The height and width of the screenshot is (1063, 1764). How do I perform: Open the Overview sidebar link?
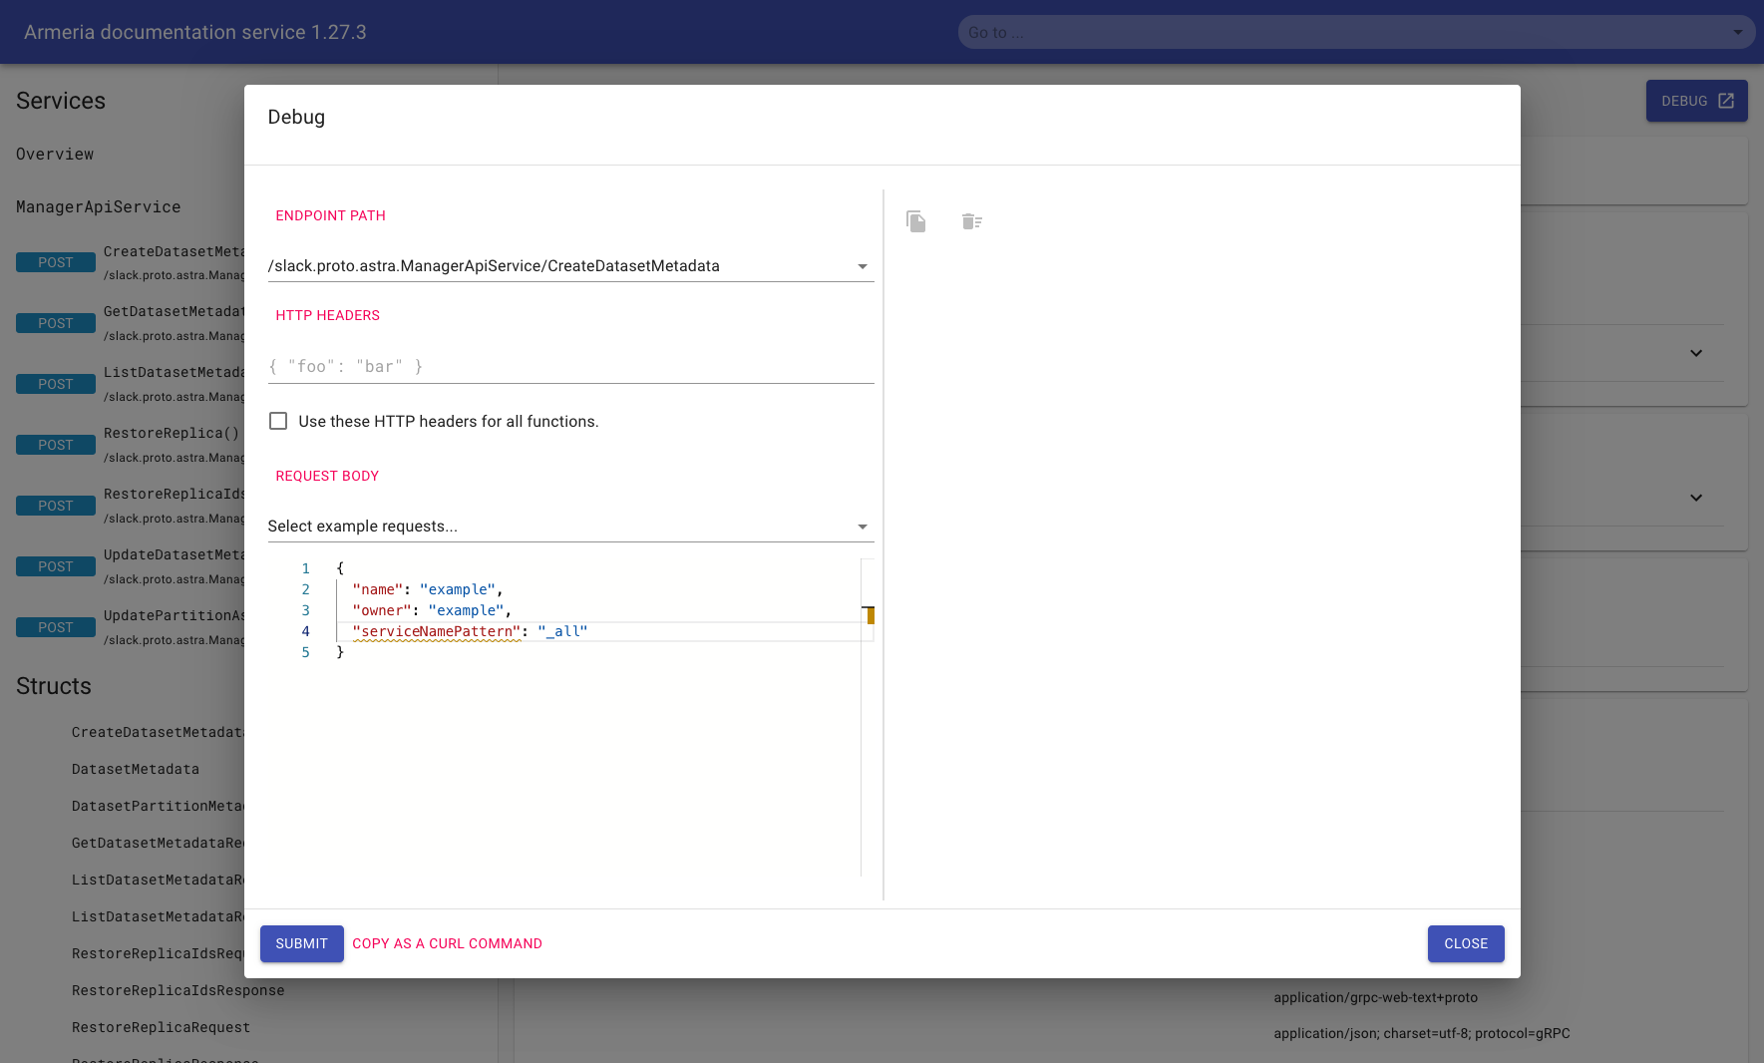tap(55, 155)
